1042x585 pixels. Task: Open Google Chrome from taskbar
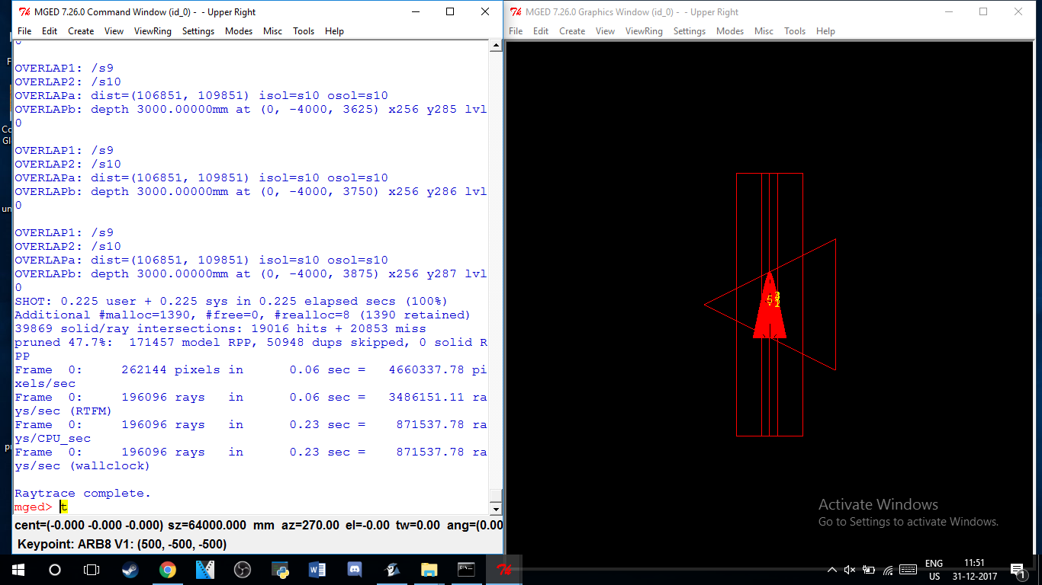pyautogui.click(x=168, y=570)
